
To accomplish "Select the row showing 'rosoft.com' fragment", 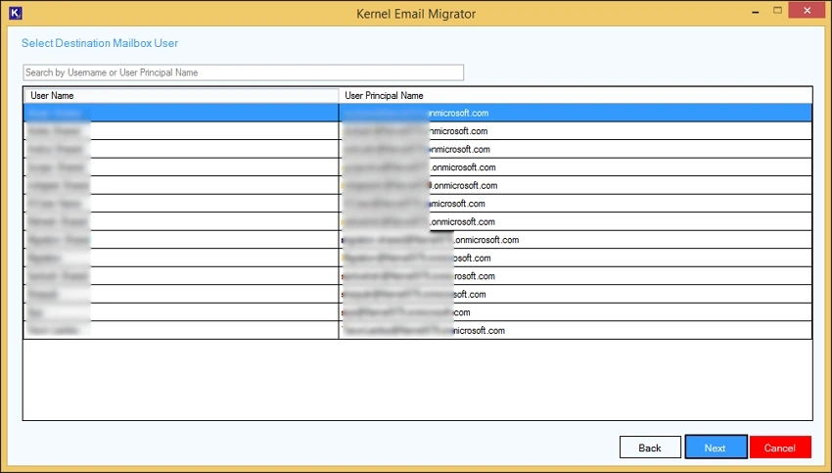I will 418,276.
